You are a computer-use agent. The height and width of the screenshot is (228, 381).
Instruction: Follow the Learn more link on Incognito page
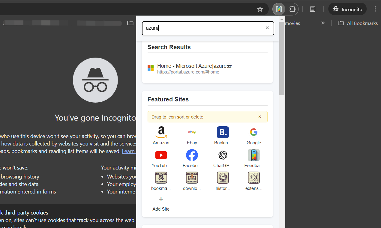click(129, 151)
